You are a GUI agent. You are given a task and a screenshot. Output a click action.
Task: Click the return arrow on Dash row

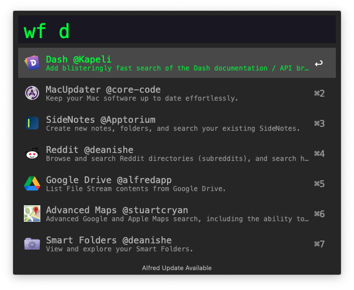(x=319, y=63)
